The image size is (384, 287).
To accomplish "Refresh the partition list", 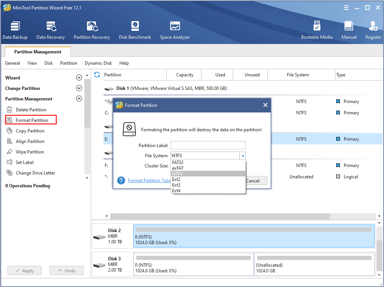I will [x=97, y=74].
